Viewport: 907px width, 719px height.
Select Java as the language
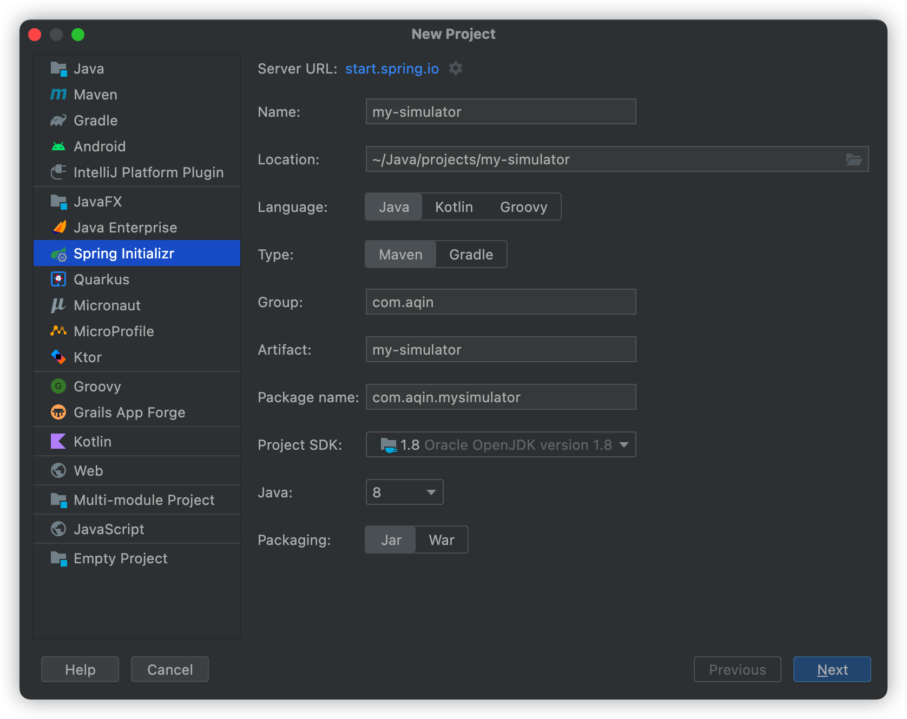[394, 207]
